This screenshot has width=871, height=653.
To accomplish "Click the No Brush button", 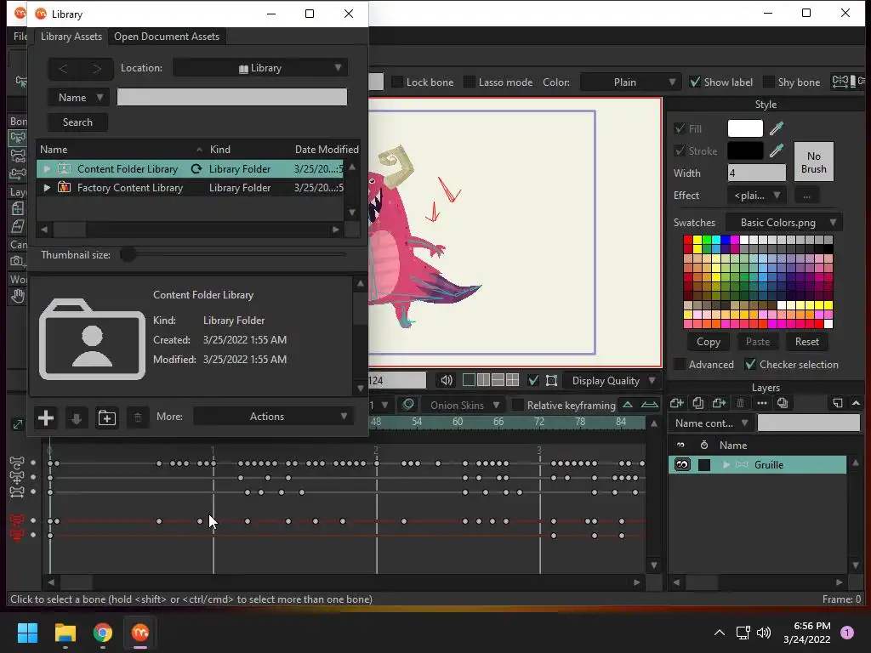I will coord(813,162).
